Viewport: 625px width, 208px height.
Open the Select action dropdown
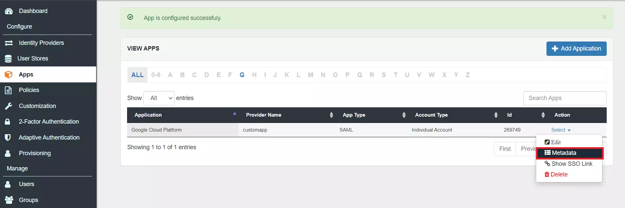coord(561,130)
